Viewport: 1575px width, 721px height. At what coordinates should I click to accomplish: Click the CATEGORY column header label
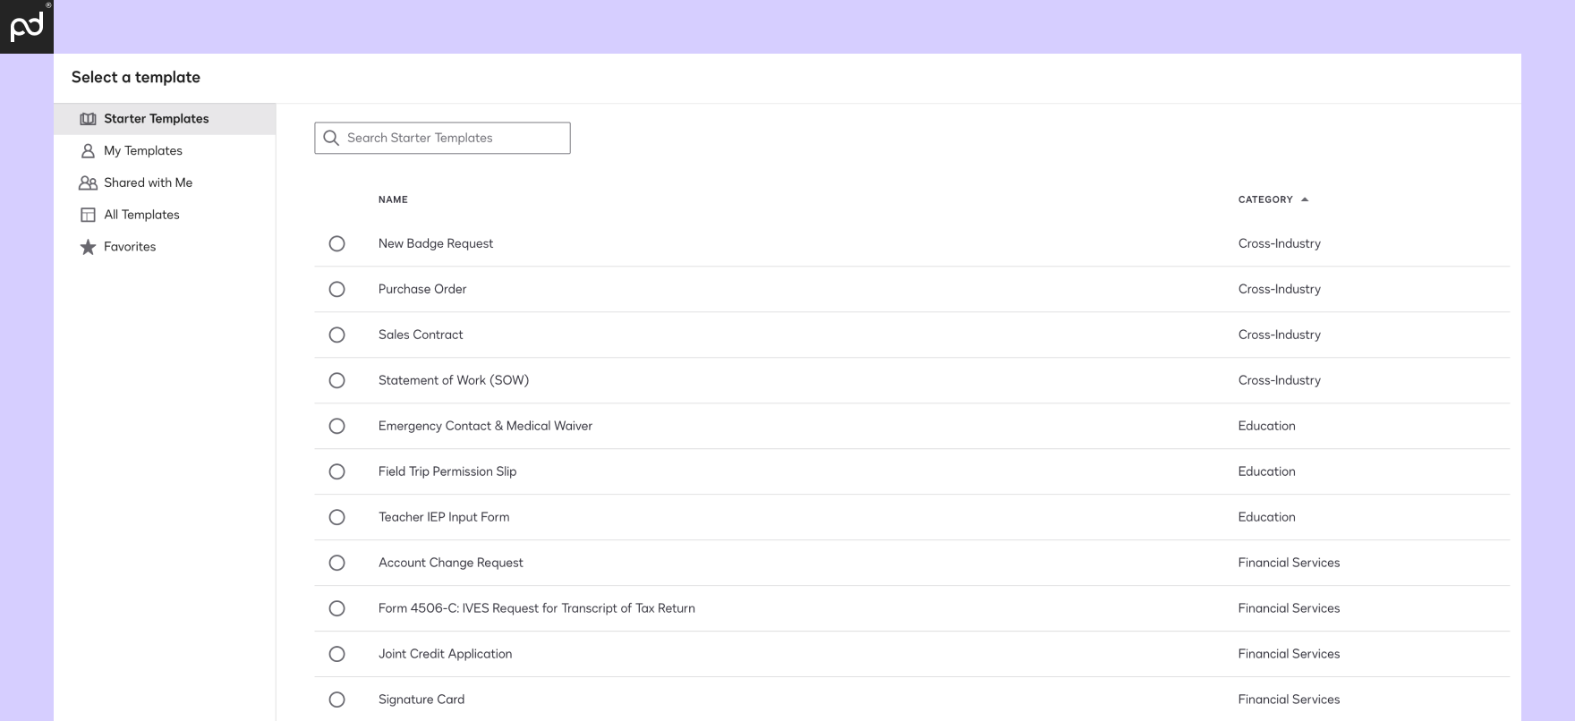pyautogui.click(x=1265, y=199)
